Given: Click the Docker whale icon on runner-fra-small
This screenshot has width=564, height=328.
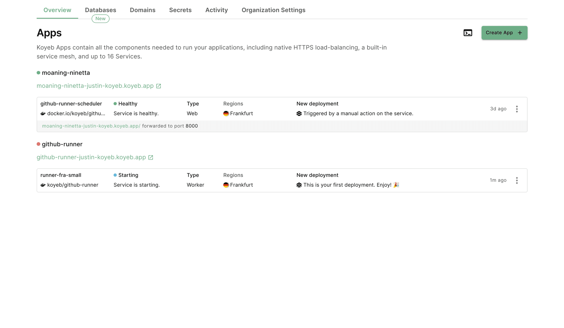Looking at the screenshot, I should coord(43,185).
